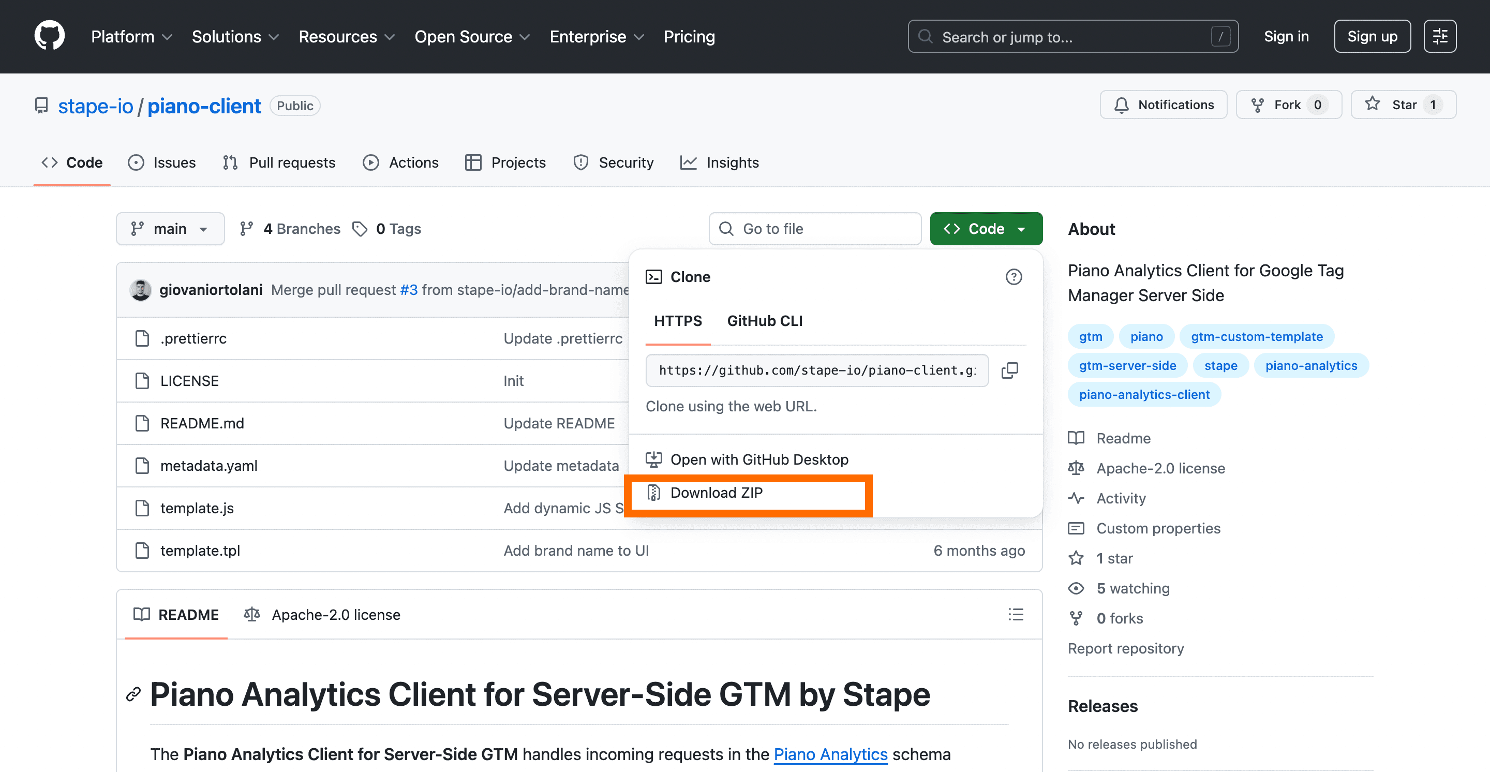Click the question mark help icon in Clone dialog
The width and height of the screenshot is (1490, 772).
(1014, 277)
